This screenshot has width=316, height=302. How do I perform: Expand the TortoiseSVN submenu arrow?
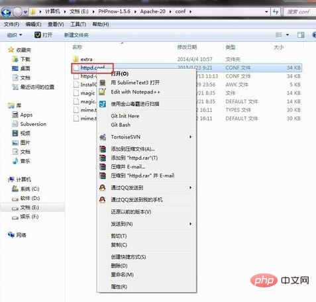point(190,137)
